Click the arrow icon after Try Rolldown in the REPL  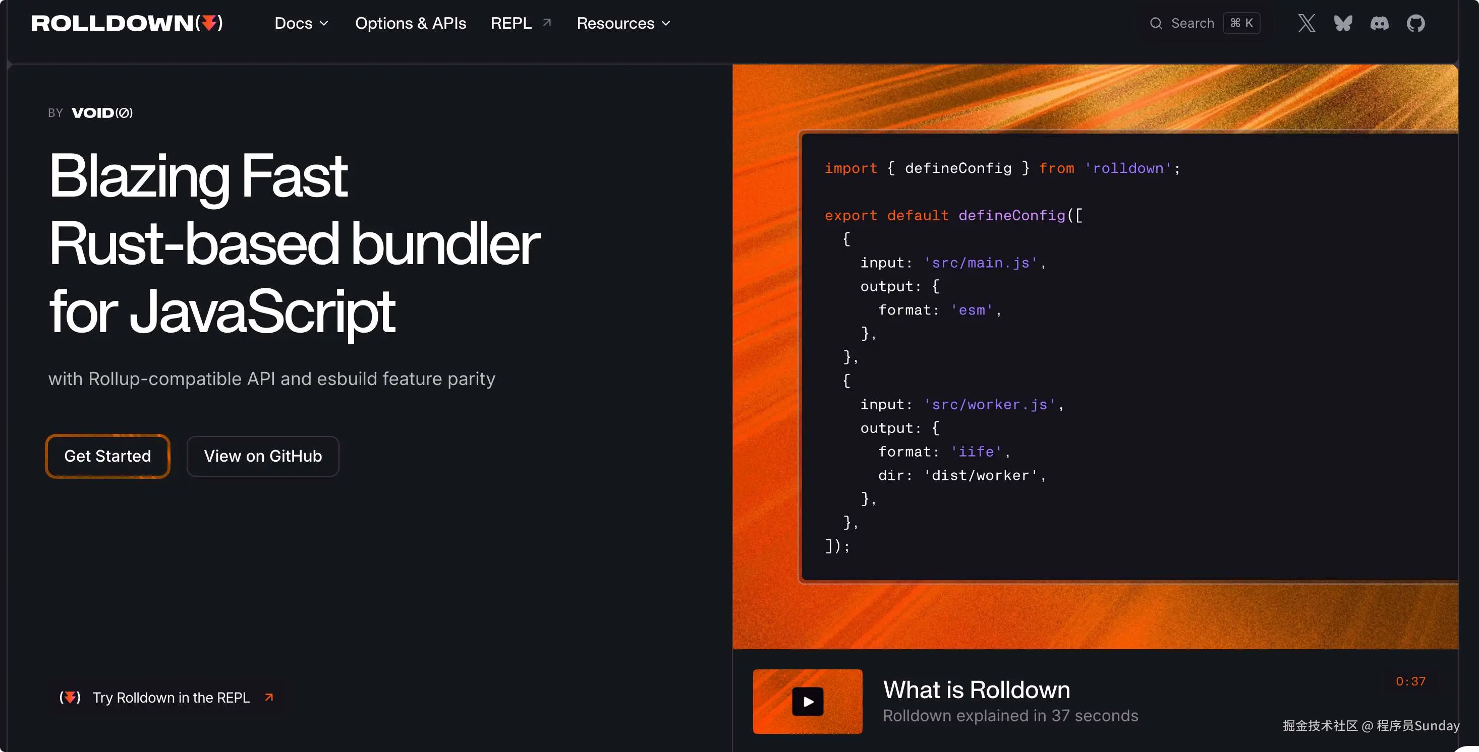point(269,698)
